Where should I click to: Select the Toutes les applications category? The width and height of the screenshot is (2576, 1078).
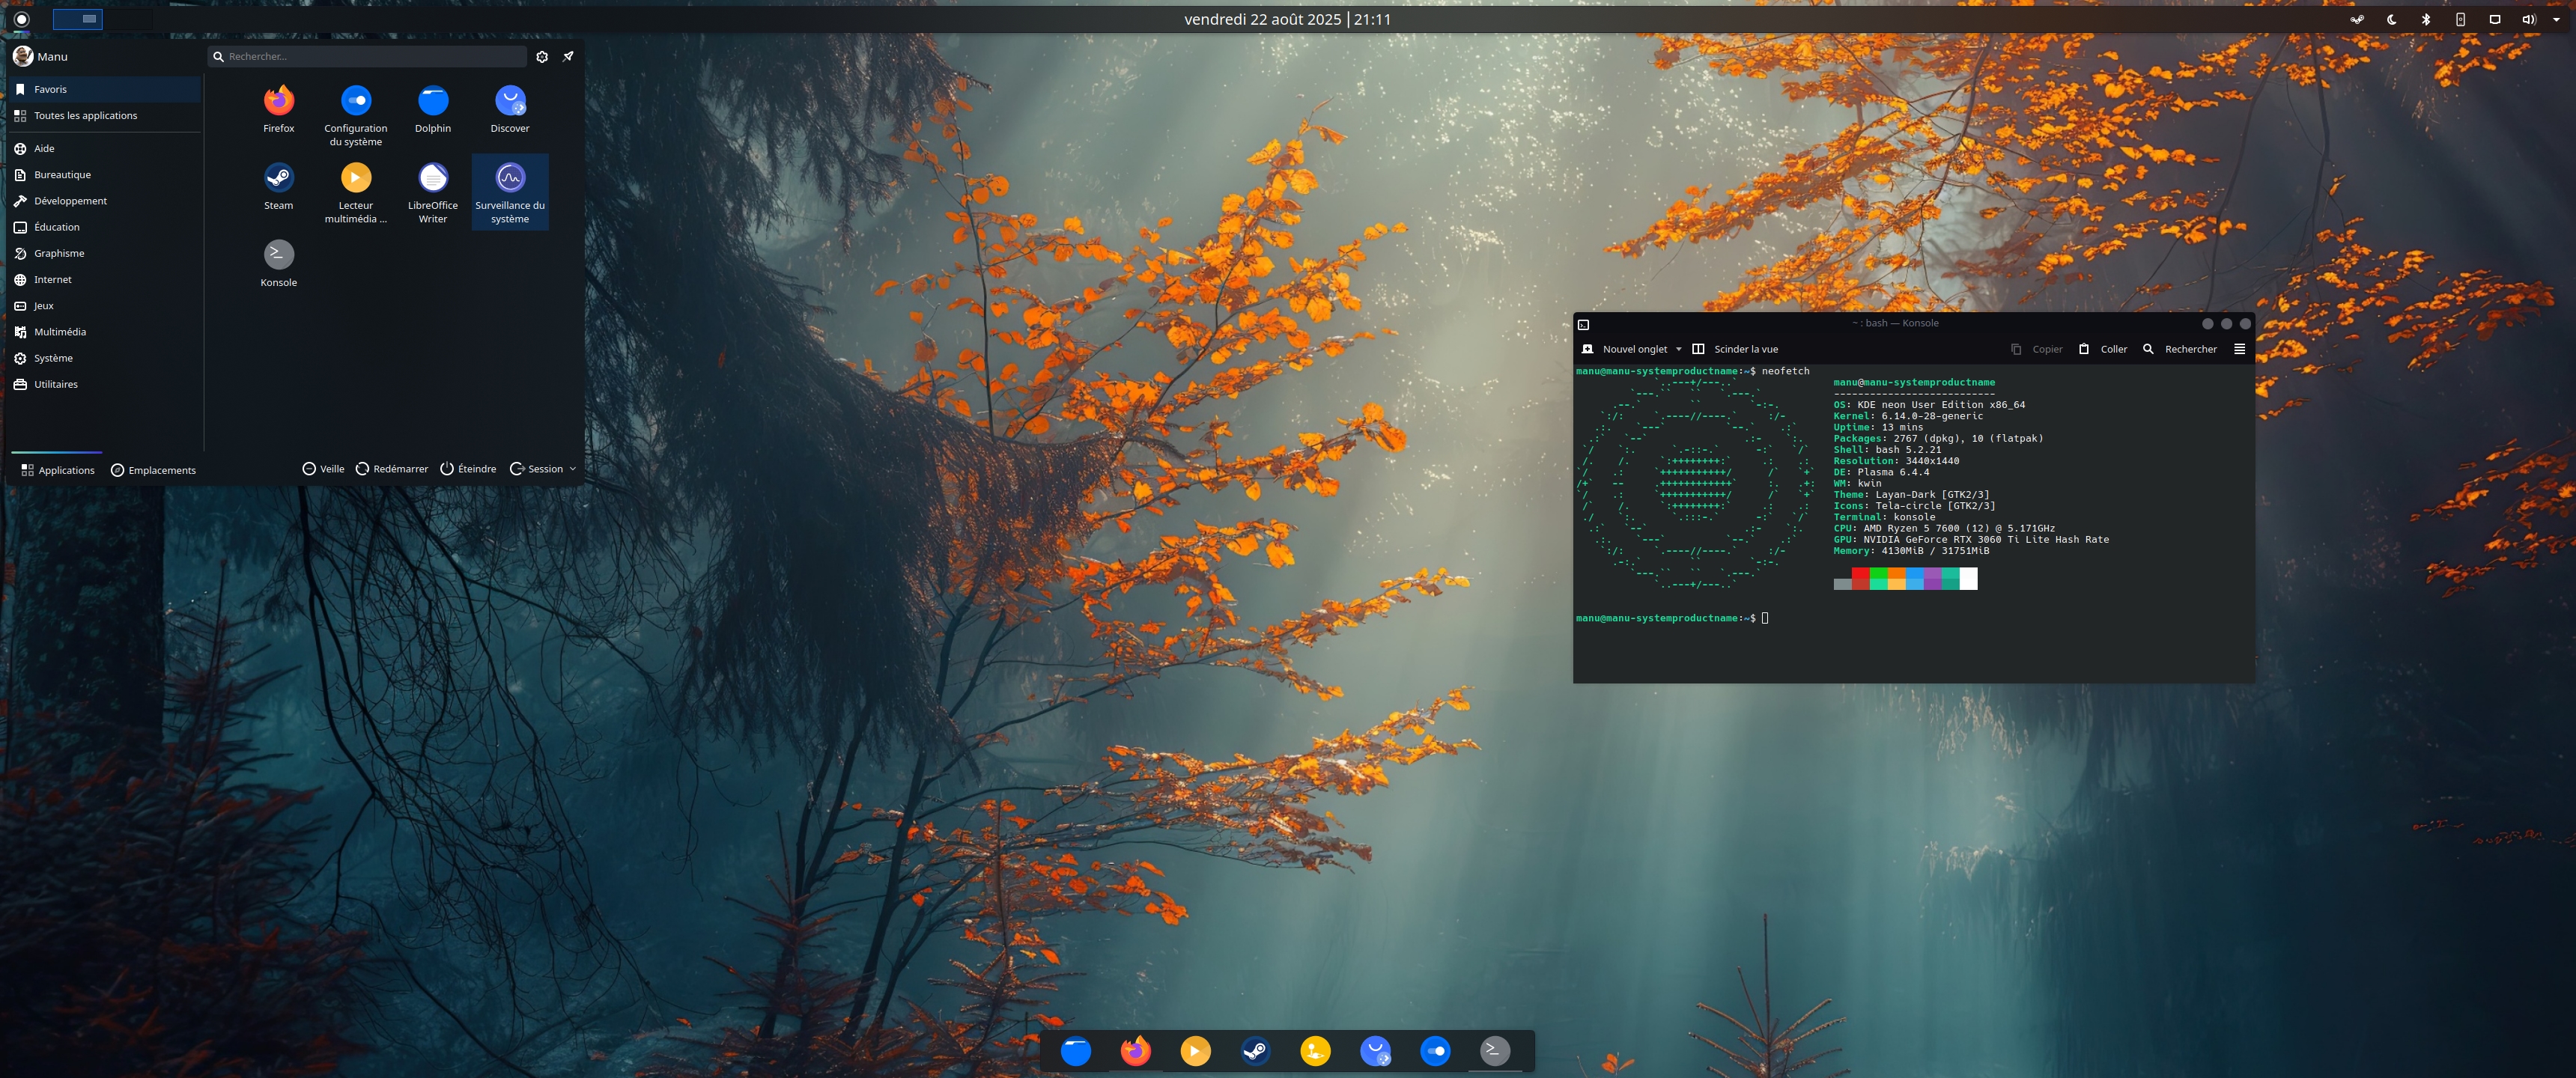[x=85, y=115]
